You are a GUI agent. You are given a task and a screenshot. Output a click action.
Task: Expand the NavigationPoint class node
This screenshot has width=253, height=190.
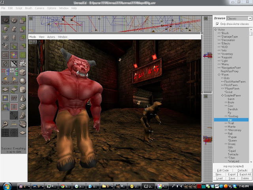pyautogui.click(x=219, y=68)
